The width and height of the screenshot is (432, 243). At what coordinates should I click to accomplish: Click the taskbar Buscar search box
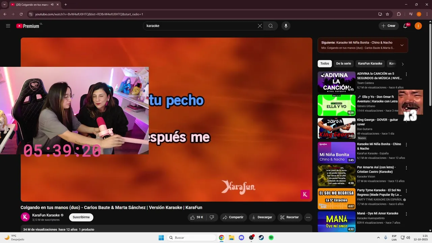click(x=192, y=238)
